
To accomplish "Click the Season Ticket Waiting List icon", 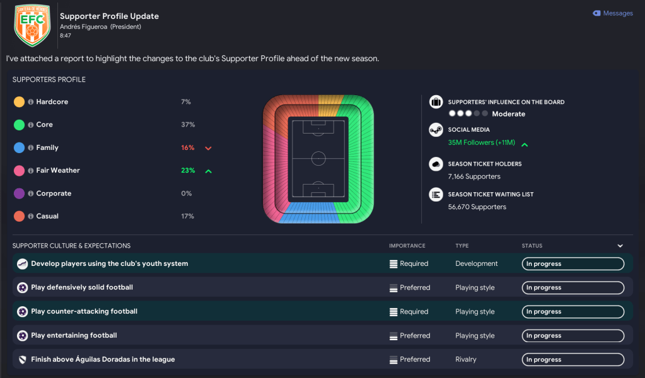I will (x=436, y=195).
